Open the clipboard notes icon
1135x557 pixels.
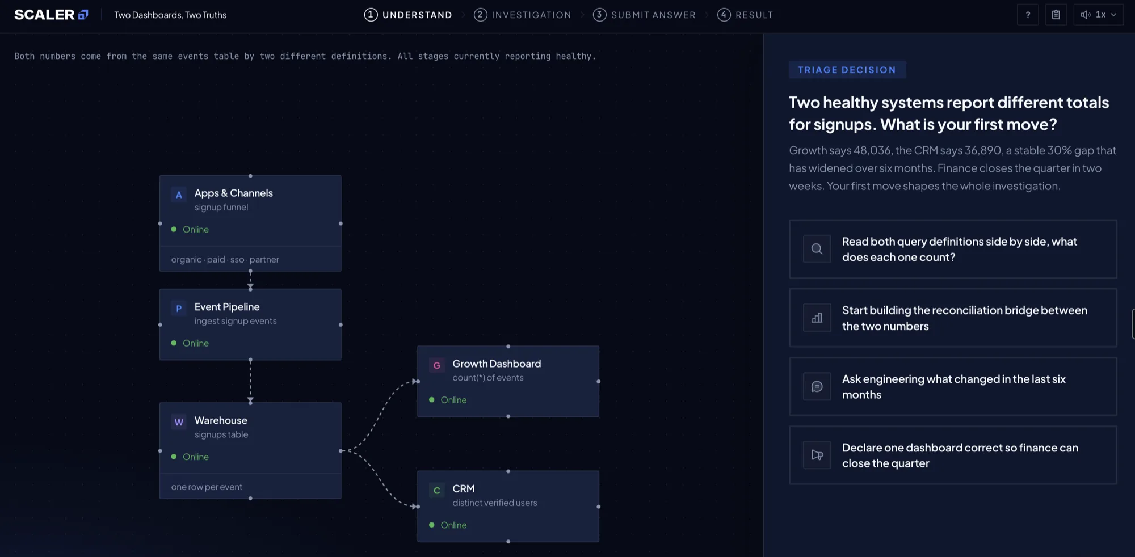pos(1056,15)
